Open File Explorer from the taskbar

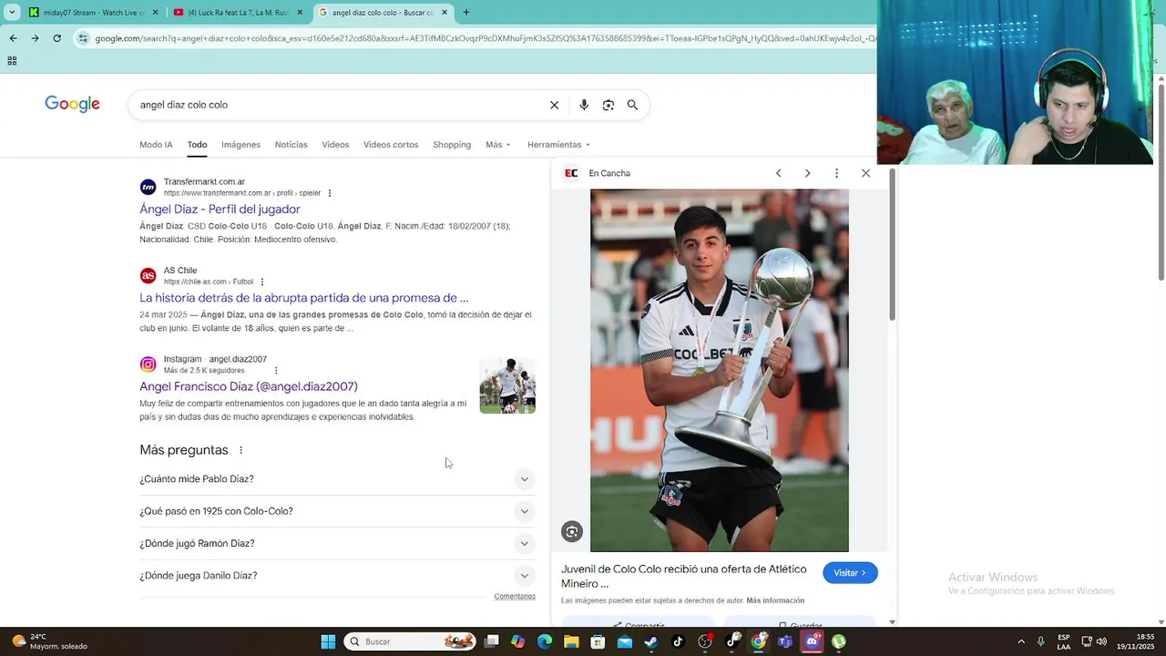tap(571, 641)
